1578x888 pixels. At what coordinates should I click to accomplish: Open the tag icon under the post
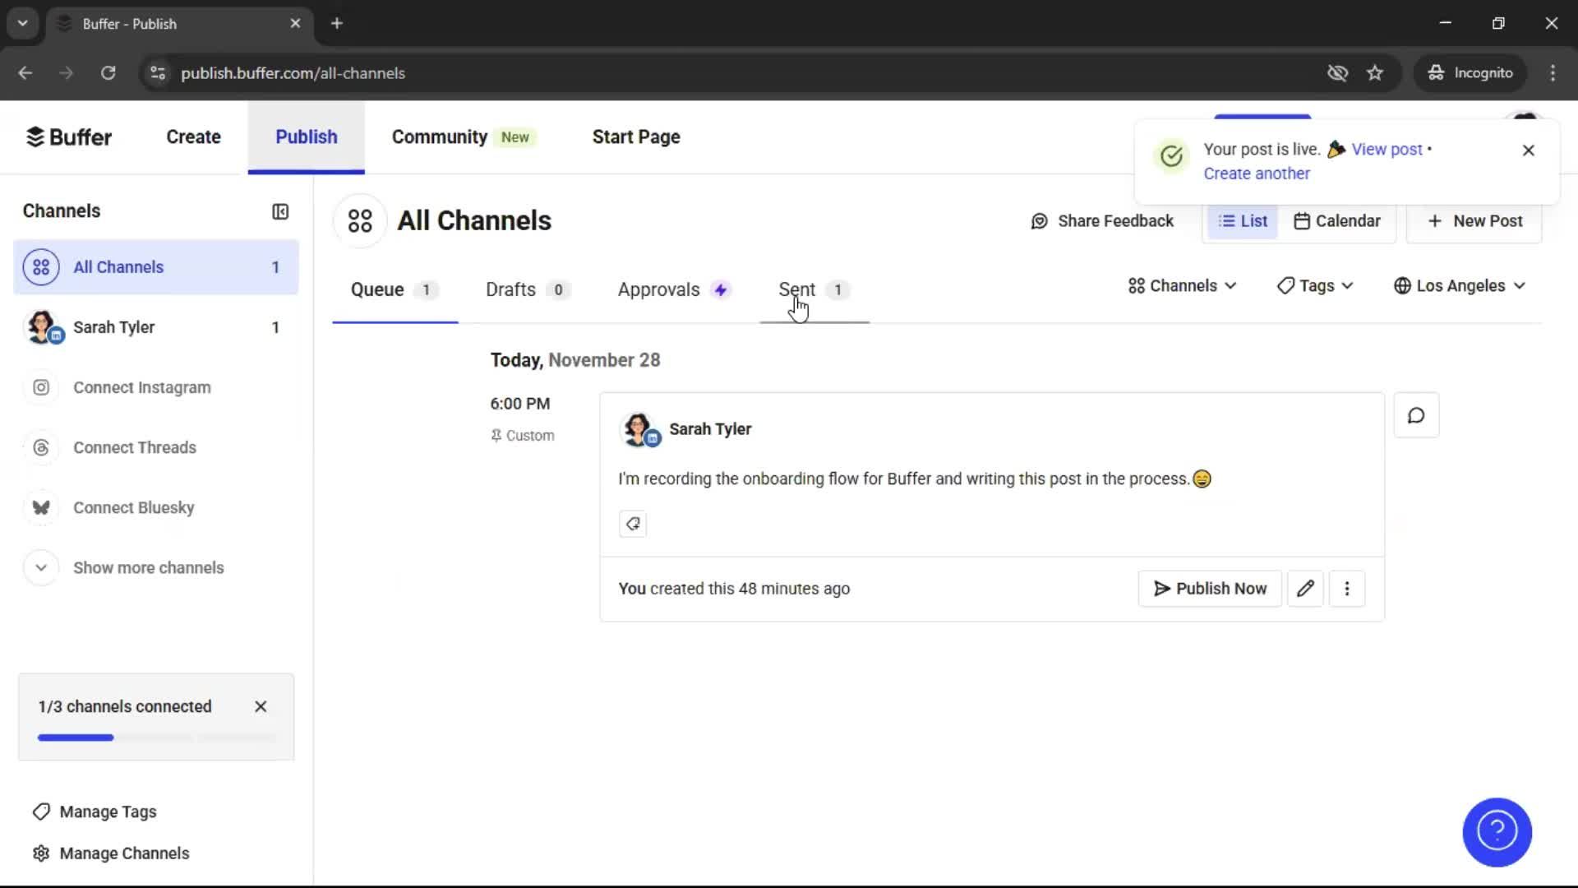pos(632,524)
